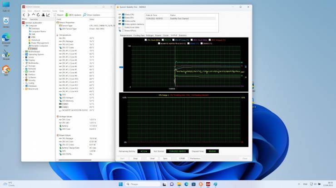Click the blue graph scale slider handle
The width and height of the screenshot is (336, 188).
tap(121, 67)
